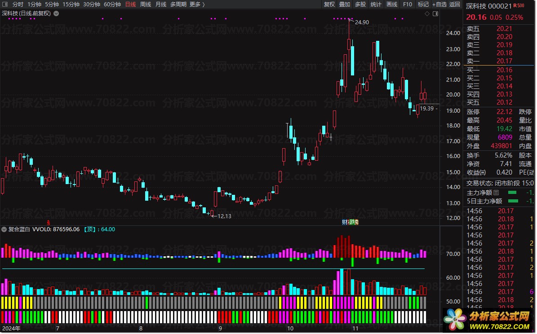The image size is (537, 334).
Task: Click the 2024年 label on the time axis
Action: pos(11,329)
